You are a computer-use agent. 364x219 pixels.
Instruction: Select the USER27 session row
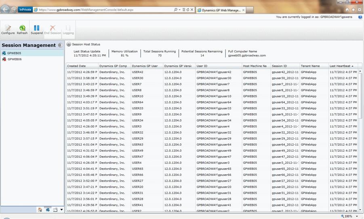tap(212, 181)
